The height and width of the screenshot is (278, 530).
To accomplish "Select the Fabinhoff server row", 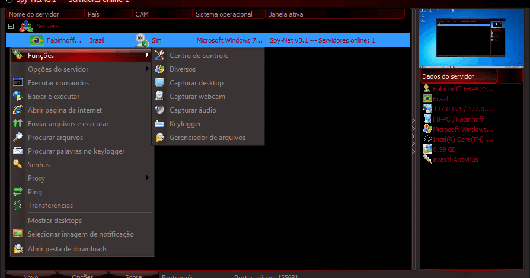I will pyautogui.click(x=208, y=40).
